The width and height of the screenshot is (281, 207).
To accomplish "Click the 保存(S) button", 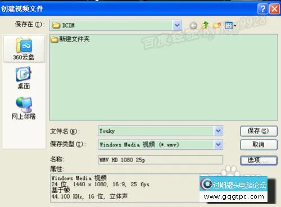I will tap(259, 131).
